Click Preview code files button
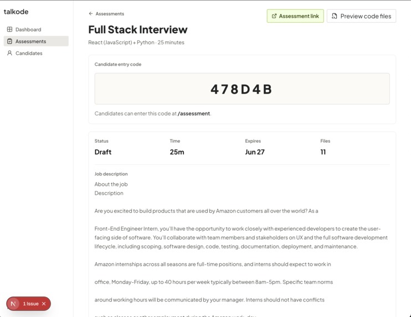411x317 pixels. click(361, 16)
